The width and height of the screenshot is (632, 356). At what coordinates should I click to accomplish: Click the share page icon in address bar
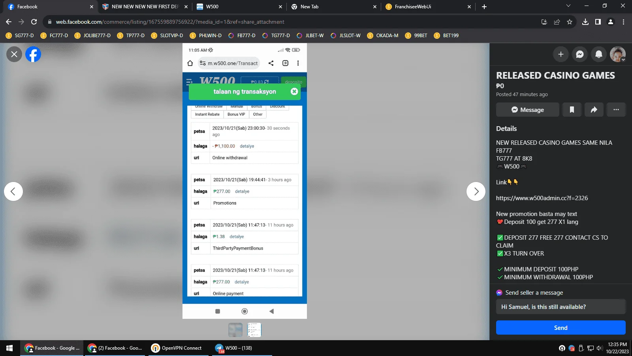(x=557, y=22)
